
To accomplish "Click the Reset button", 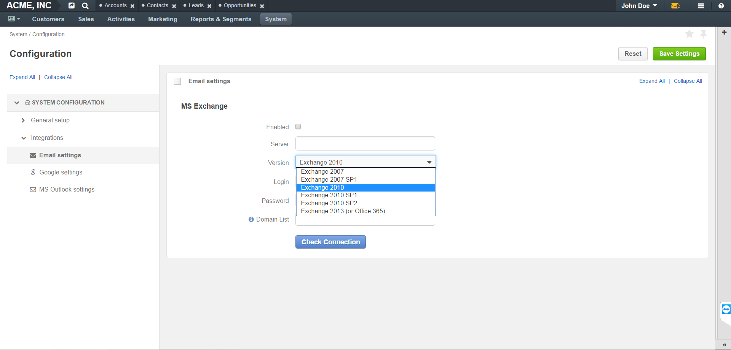I will [x=633, y=54].
